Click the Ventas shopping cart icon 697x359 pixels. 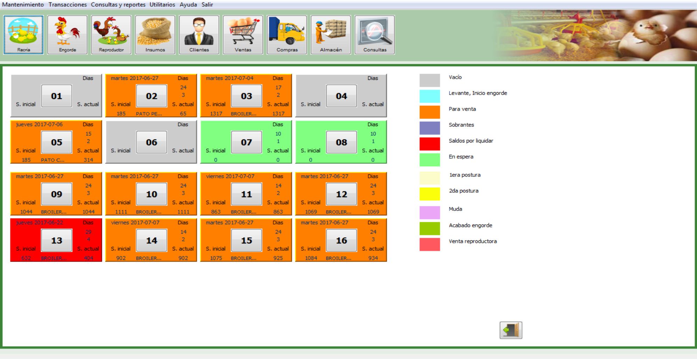tap(243, 34)
